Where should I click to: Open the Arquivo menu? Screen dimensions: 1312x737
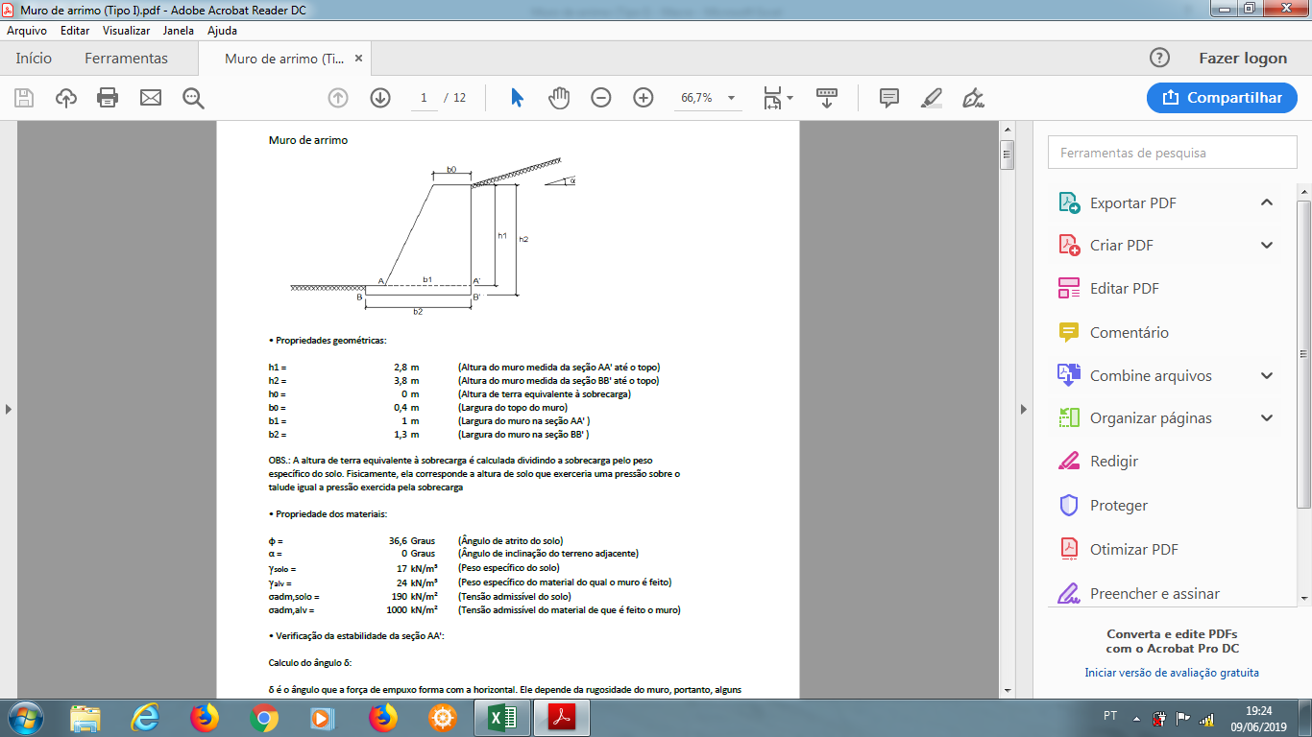click(27, 31)
